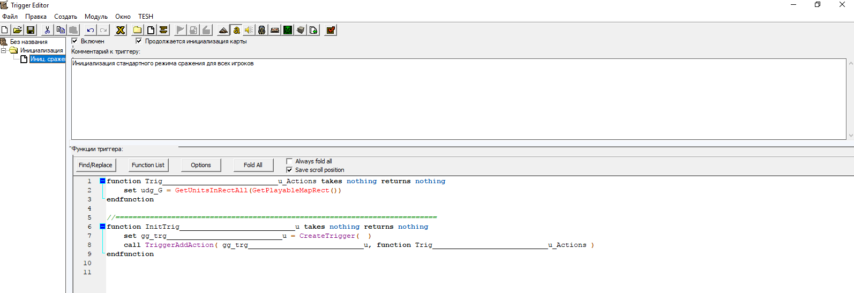Click the new comment lines icon
Screen dimensions: 854x293
click(x=163, y=30)
